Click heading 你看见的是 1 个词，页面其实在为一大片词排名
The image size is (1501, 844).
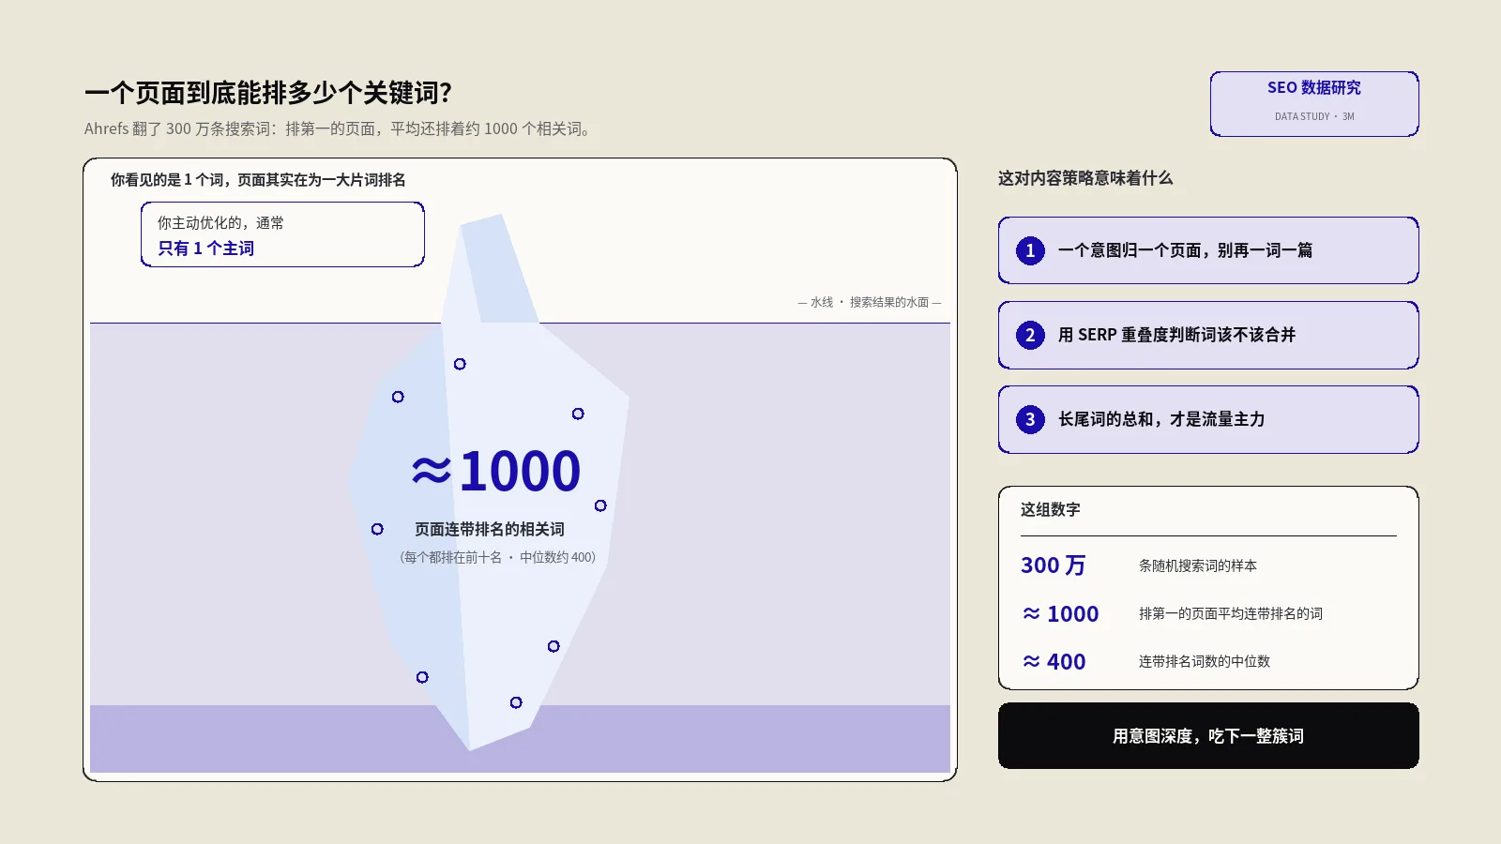click(258, 179)
